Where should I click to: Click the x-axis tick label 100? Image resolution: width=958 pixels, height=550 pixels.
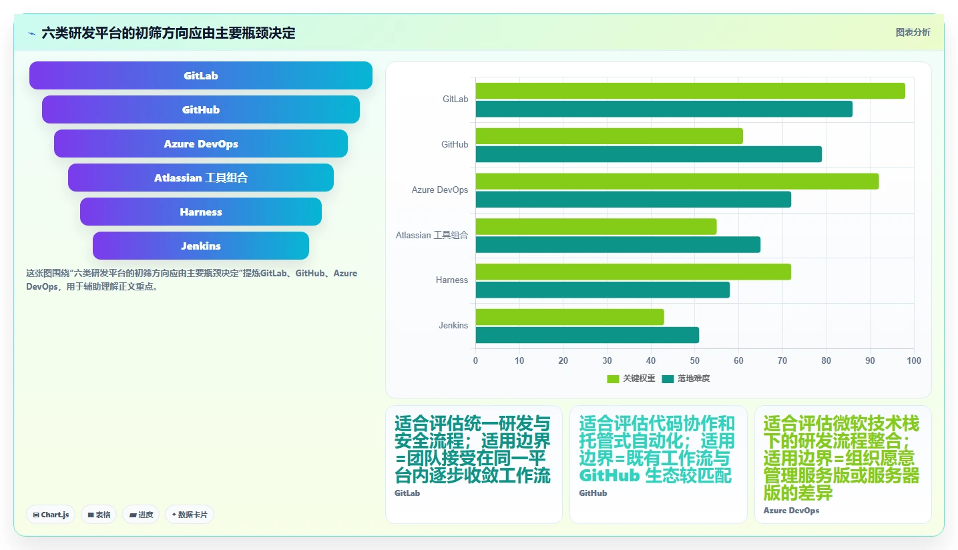coord(914,361)
